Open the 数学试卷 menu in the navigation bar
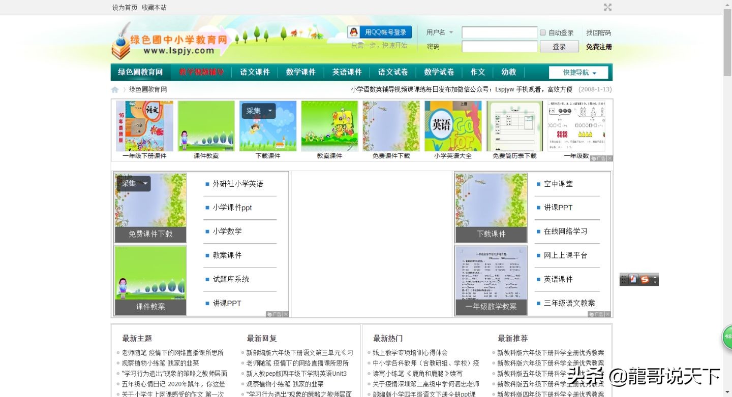Viewport: 732px width, 397px height. [439, 72]
